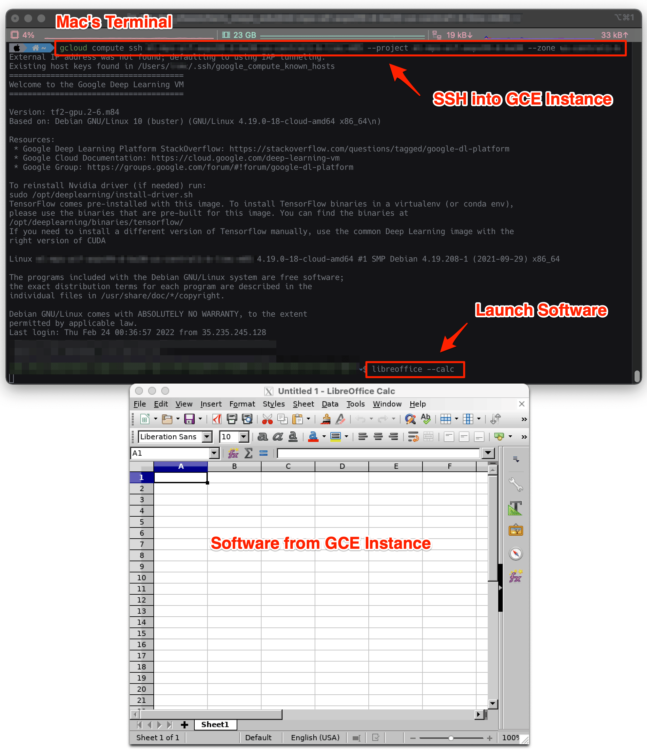Viewport: 647px width, 754px height.
Task: Click the formula input line field
Action: 378,453
